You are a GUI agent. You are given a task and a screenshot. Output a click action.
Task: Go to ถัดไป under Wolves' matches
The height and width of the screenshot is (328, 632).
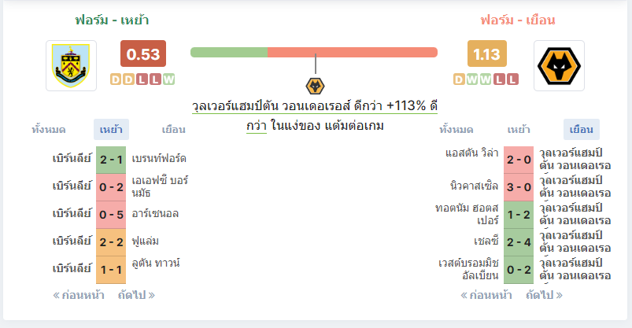point(544,296)
